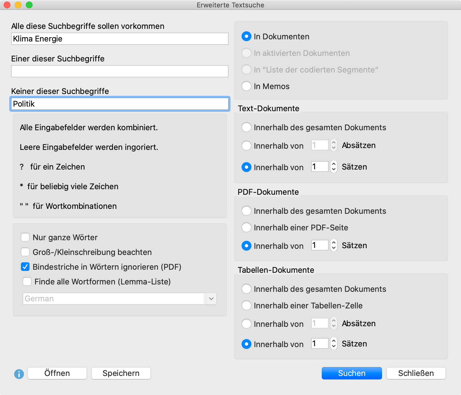
Task: Click stepper of Tabellen-Dokumente Absätzen count
Action: point(334,323)
